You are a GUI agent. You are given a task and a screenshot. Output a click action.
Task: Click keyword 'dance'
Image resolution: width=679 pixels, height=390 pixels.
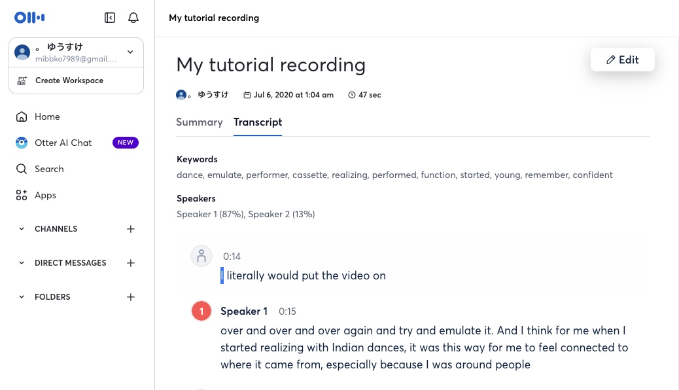click(189, 175)
